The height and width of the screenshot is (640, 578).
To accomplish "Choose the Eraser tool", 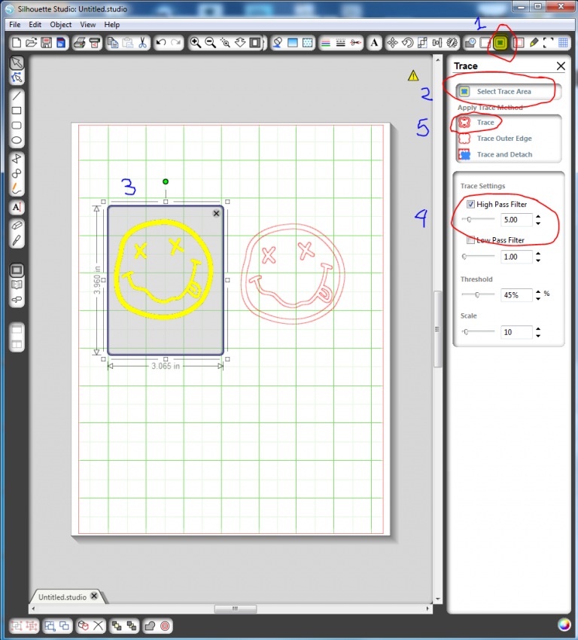I will [17, 225].
